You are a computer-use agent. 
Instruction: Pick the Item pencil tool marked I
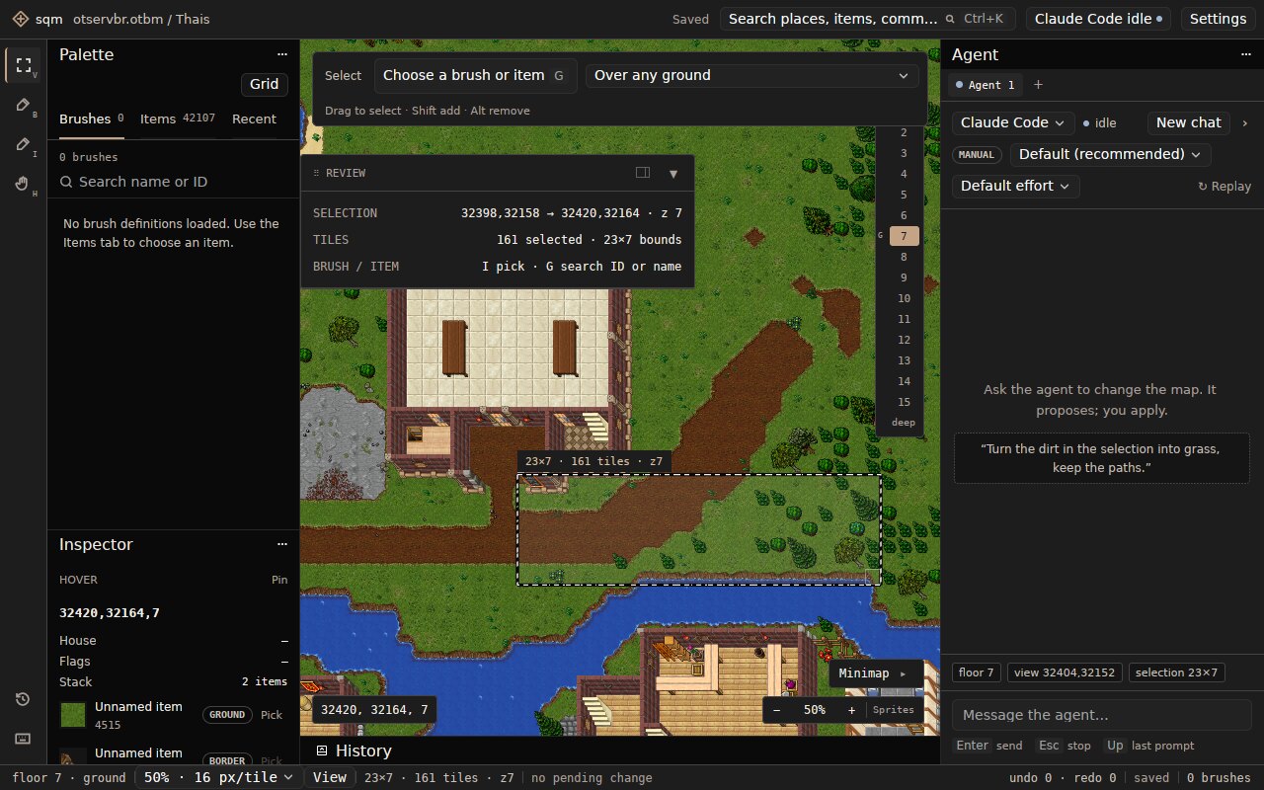click(24, 144)
